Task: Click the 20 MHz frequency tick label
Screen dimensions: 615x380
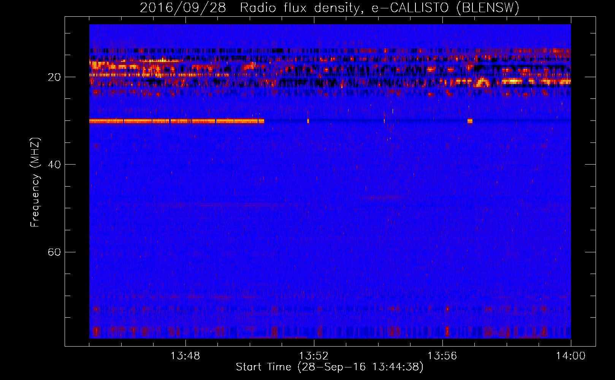Action: pyautogui.click(x=54, y=77)
